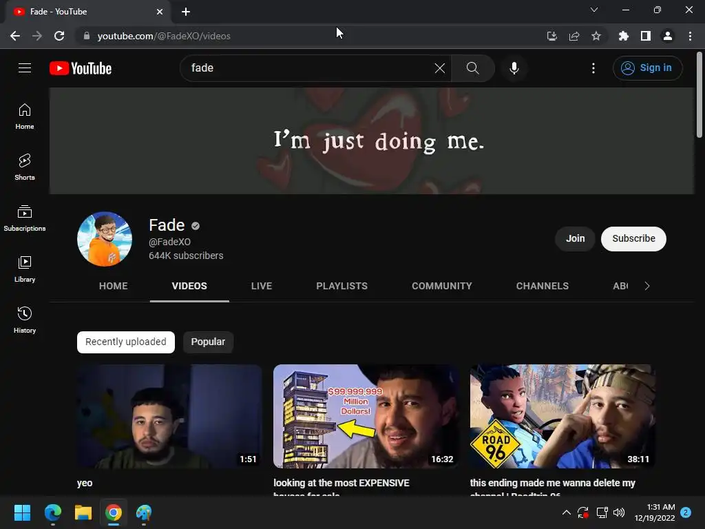Viewport: 705px width, 529px height.
Task: Click the Fade channel avatar
Action: tap(105, 239)
